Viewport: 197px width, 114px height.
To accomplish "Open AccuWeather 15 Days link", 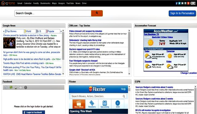I will (x=164, y=37).
